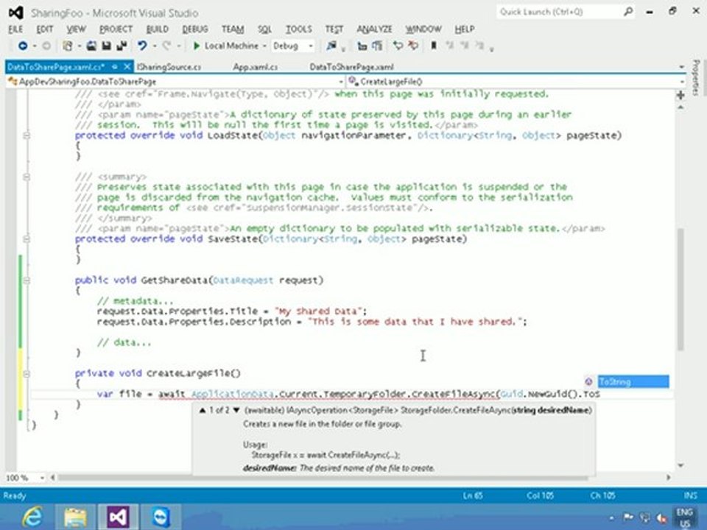
Task: Switch to the App.xaml.cs tab
Action: tap(256, 67)
